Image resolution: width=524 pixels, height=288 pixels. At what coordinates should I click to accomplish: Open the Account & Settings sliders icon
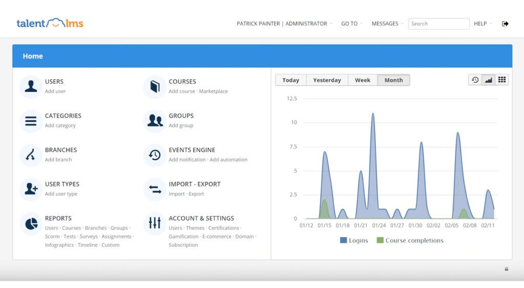(x=155, y=224)
